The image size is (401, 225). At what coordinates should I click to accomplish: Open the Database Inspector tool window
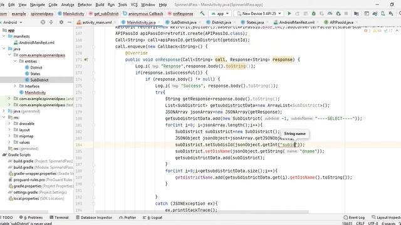click(94, 217)
